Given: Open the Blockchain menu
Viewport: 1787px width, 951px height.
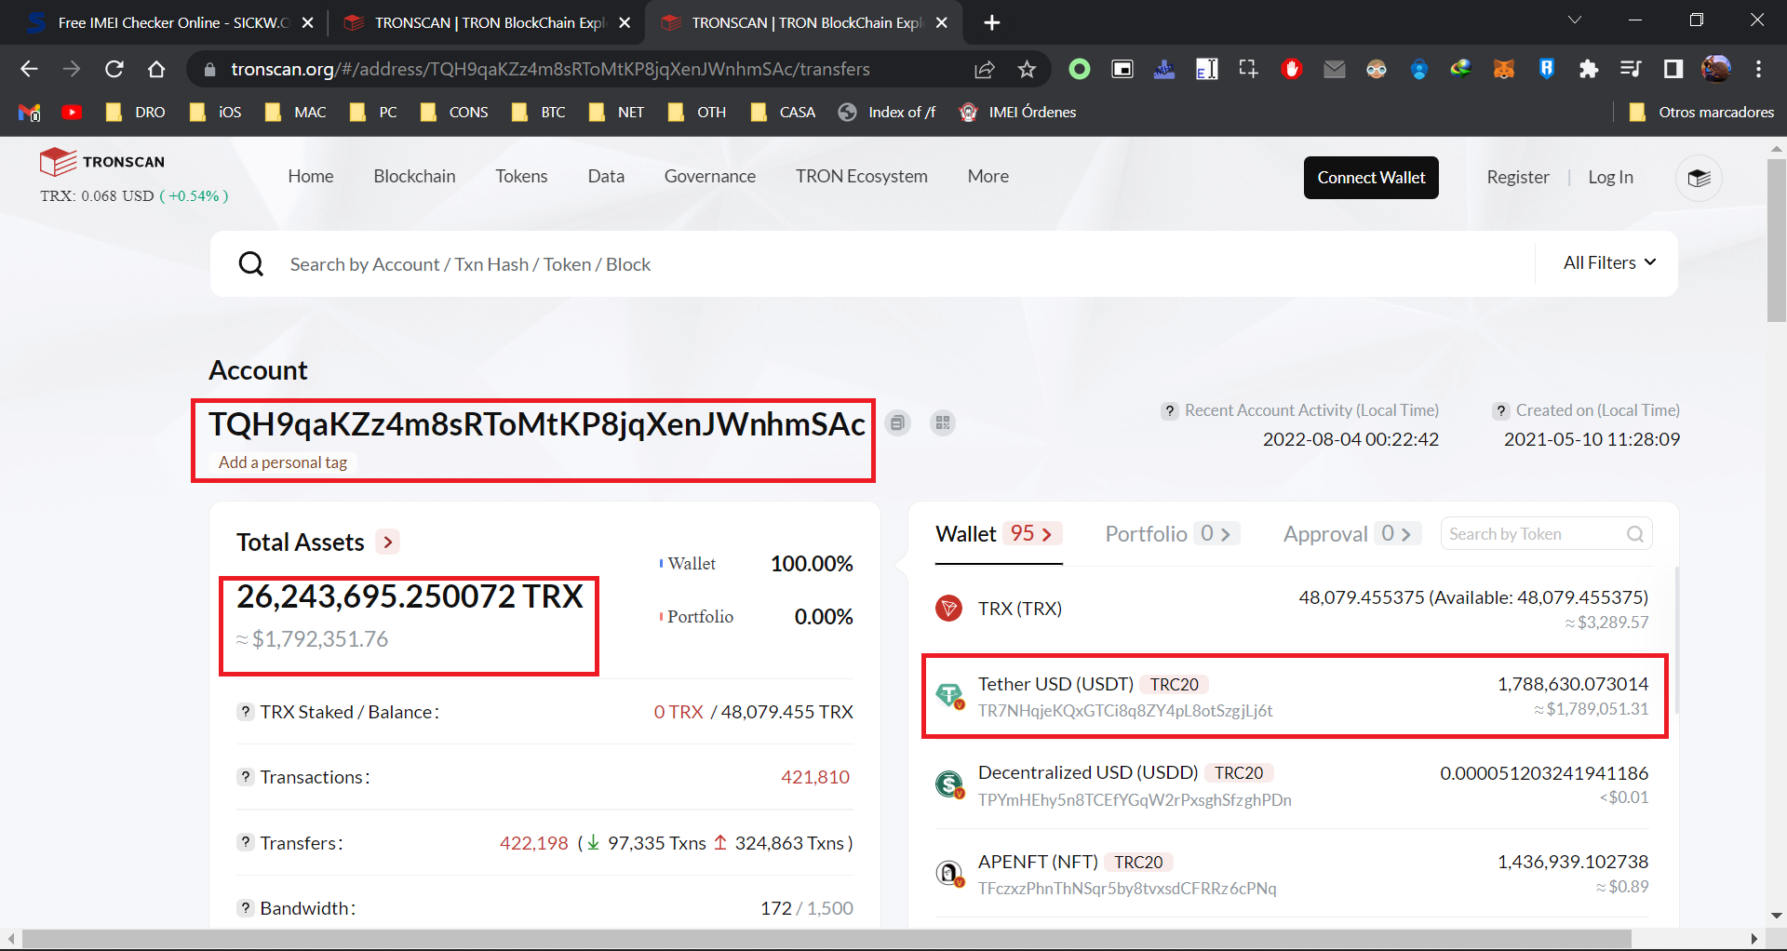Looking at the screenshot, I should (x=414, y=177).
